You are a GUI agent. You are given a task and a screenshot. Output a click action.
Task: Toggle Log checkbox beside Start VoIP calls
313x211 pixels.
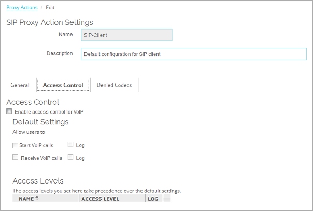[70, 145]
